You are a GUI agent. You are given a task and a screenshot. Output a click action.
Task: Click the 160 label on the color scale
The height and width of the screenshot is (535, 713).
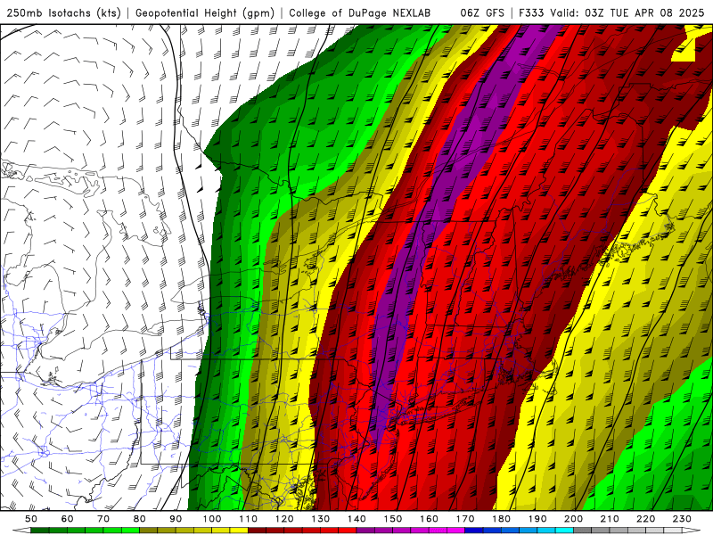(429, 519)
